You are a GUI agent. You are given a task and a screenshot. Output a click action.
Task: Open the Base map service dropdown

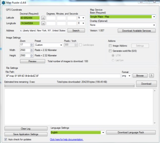(123, 17)
